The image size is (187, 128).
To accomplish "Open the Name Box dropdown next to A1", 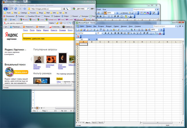I will [89, 39].
